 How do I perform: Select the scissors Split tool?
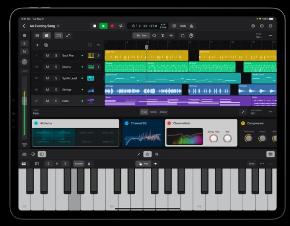click(163, 35)
